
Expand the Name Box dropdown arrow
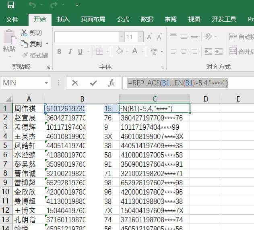point(46,83)
